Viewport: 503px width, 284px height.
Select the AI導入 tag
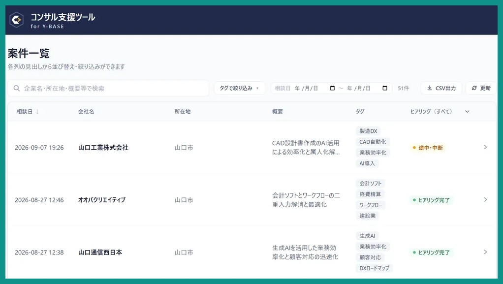click(367, 163)
